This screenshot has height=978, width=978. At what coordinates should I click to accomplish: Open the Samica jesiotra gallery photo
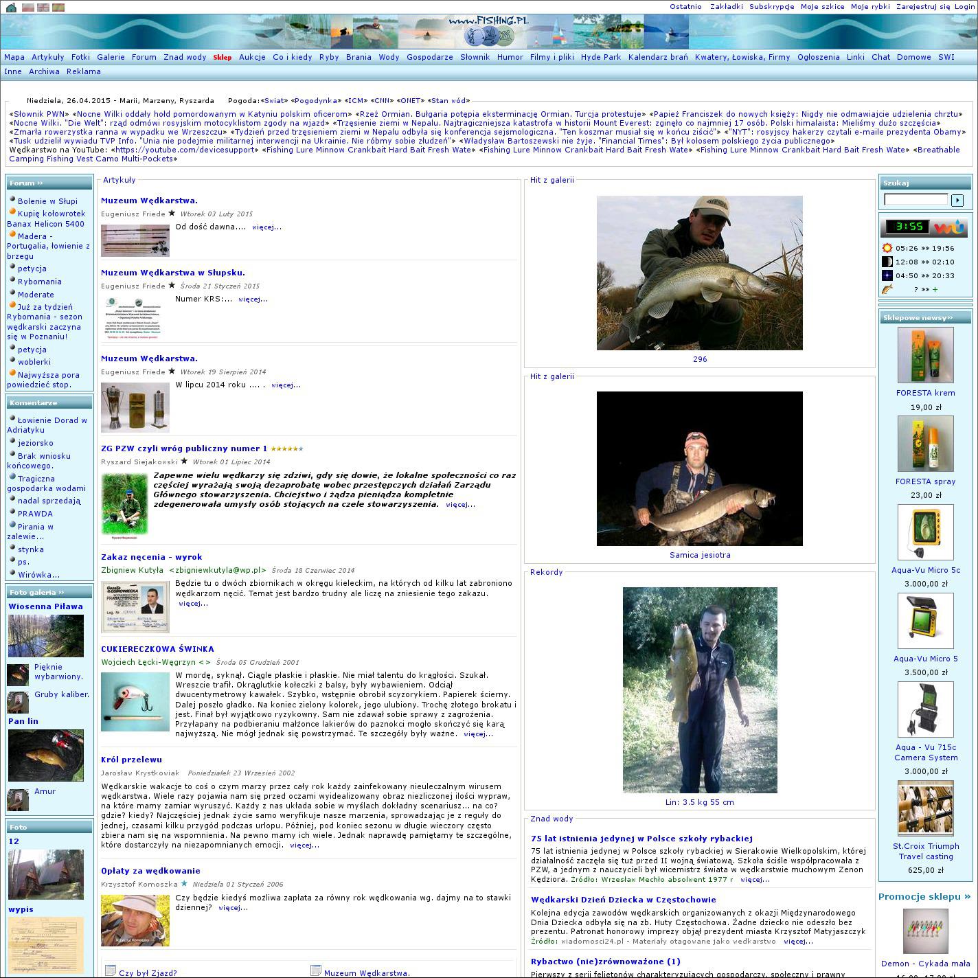699,468
